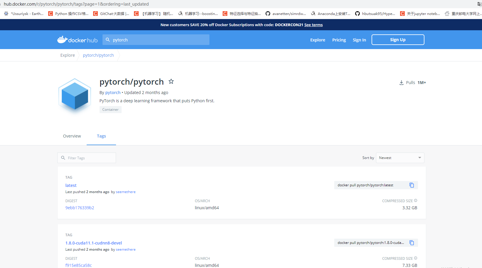482x268 pixels.
Task: Open Pricing from the navigation menu
Action: coord(339,40)
